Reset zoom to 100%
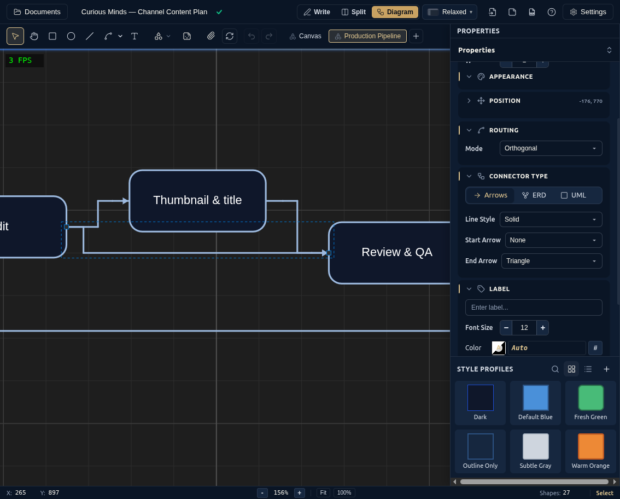Viewport: 620px width, 499px height. 344,492
